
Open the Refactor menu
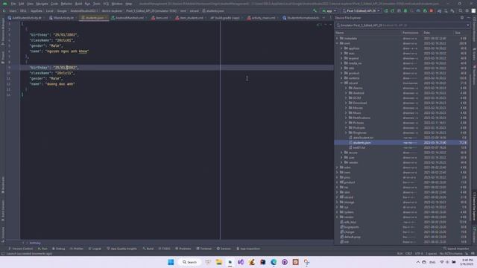click(x=66, y=4)
